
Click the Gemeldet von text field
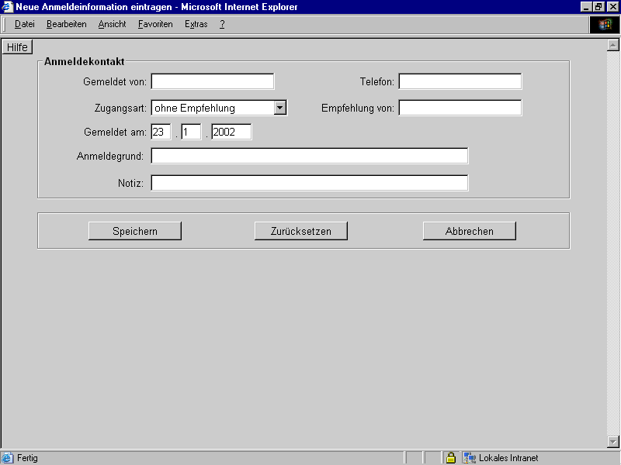point(213,81)
